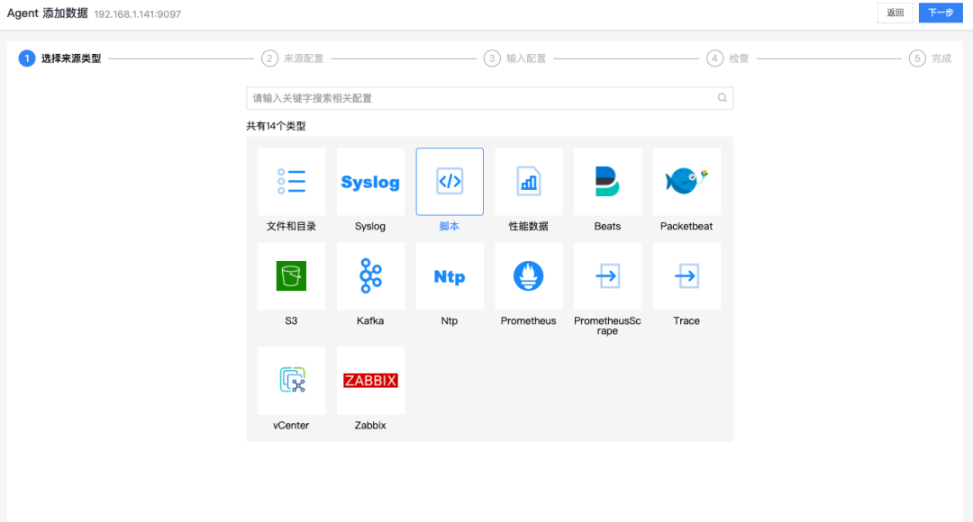Screen dimensions: 973x522
Task: Choose the Syslog source type icon
Action: (370, 182)
